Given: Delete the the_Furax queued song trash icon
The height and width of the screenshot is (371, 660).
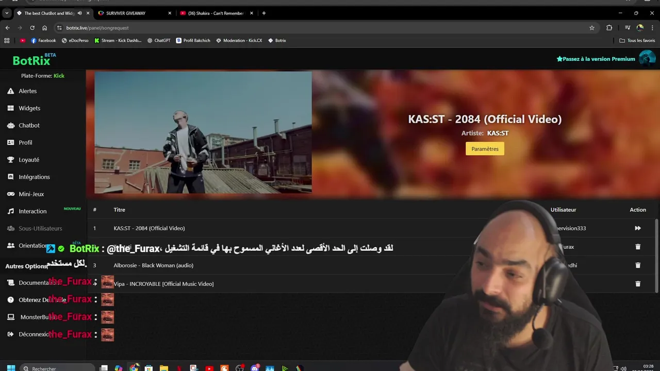Looking at the screenshot, I should 638,247.
